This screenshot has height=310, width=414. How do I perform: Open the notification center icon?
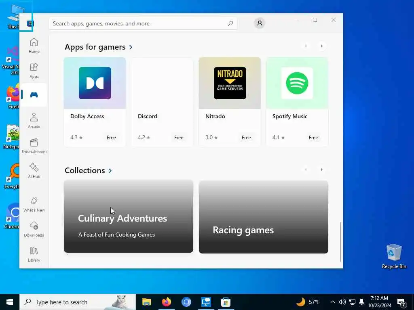pyautogui.click(x=401, y=302)
